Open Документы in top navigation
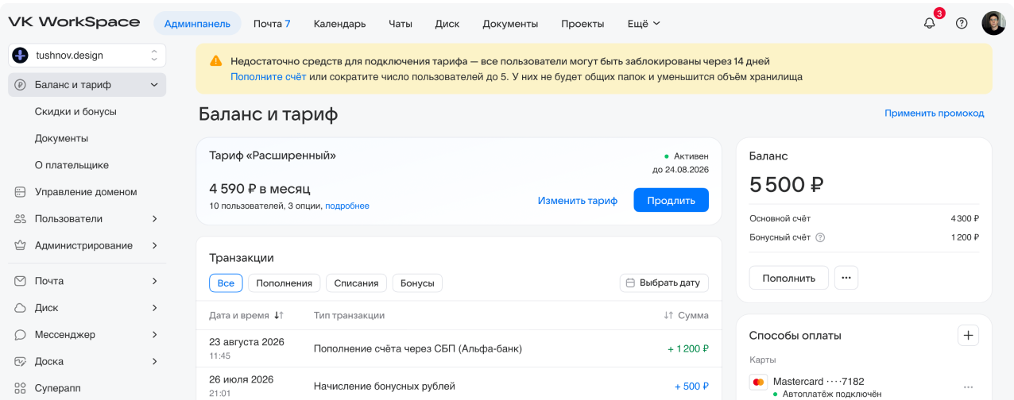 510,24
